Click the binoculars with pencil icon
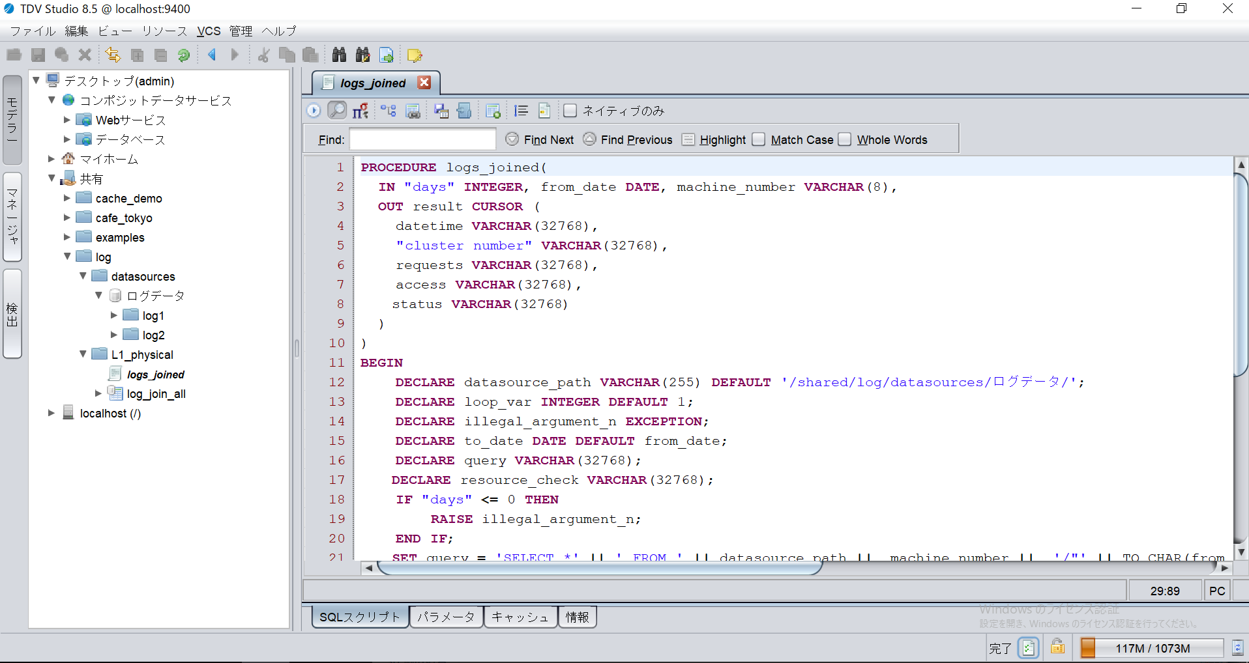This screenshot has height=663, width=1249. (362, 55)
